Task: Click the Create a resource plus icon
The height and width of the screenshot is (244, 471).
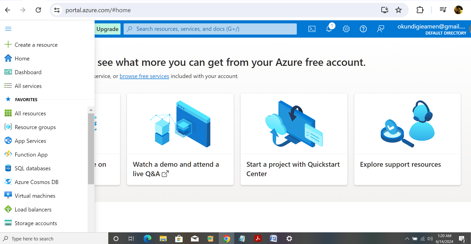Action: 8,44
